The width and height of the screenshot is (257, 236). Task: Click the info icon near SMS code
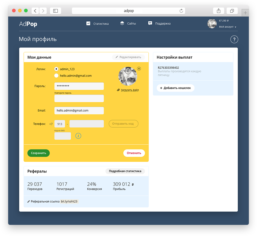(x=78, y=136)
